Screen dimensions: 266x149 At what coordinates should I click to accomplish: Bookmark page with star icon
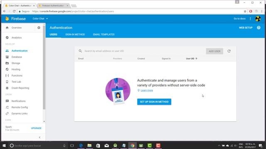point(245,11)
